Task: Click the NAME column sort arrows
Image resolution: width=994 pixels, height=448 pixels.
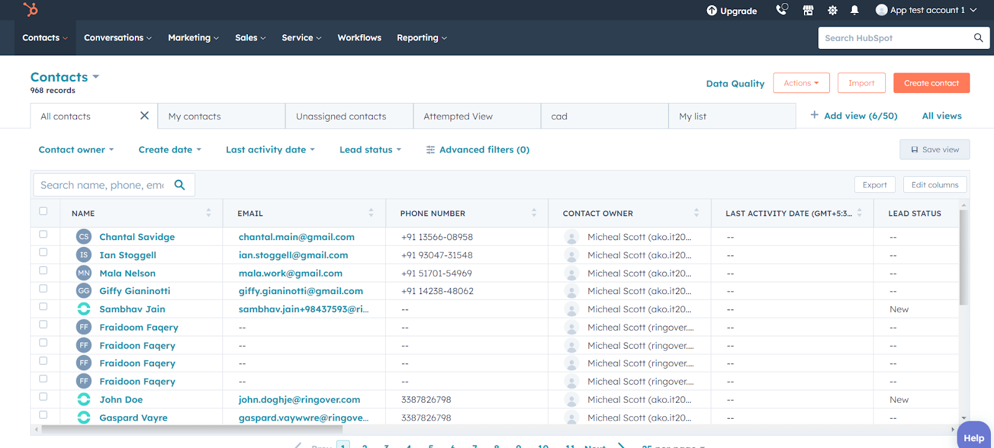Action: [209, 213]
